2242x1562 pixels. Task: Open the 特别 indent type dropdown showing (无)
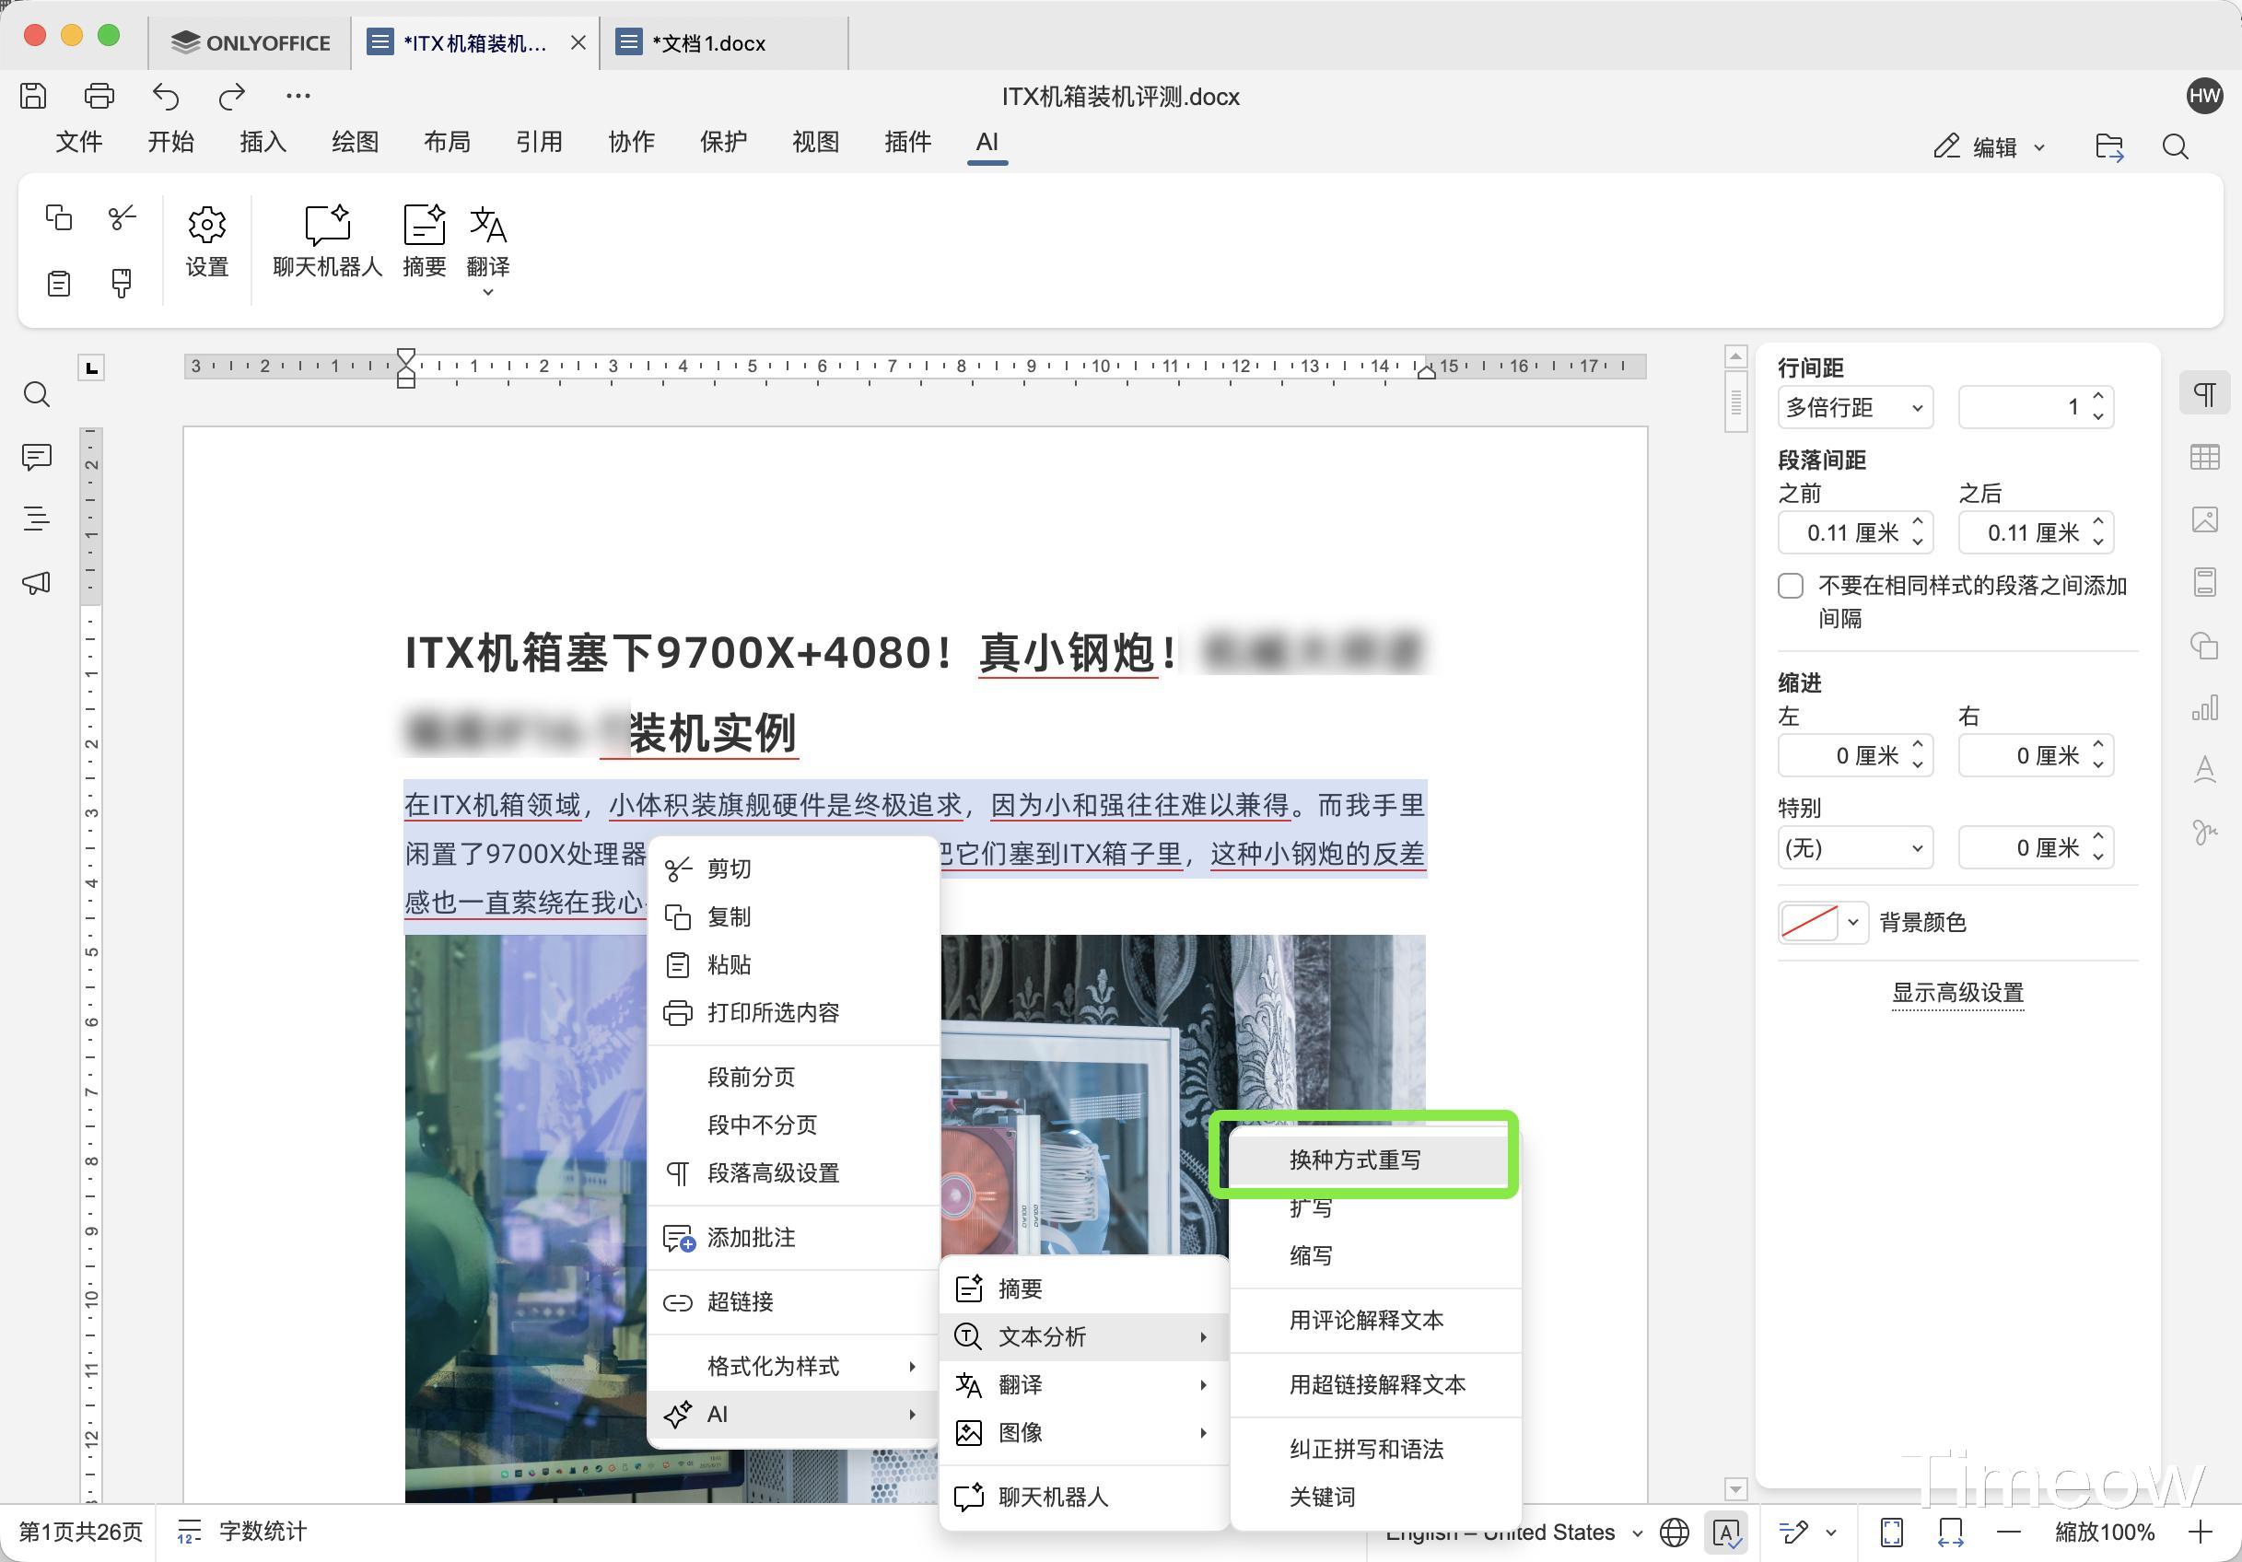(1853, 848)
